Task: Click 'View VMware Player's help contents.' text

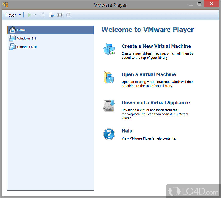Action: click(149, 138)
